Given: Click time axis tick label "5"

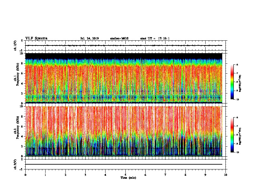Looking at the screenshot, I should [125, 175].
